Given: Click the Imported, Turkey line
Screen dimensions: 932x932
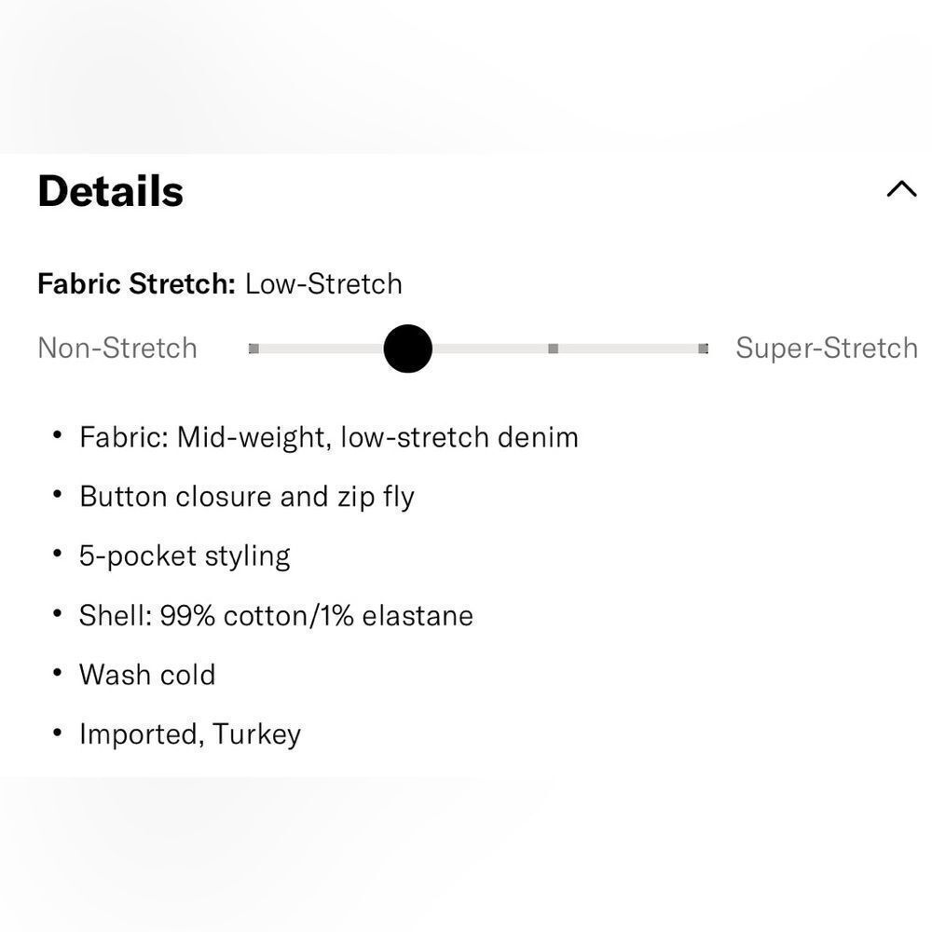Looking at the screenshot, I should pyautogui.click(x=190, y=733).
